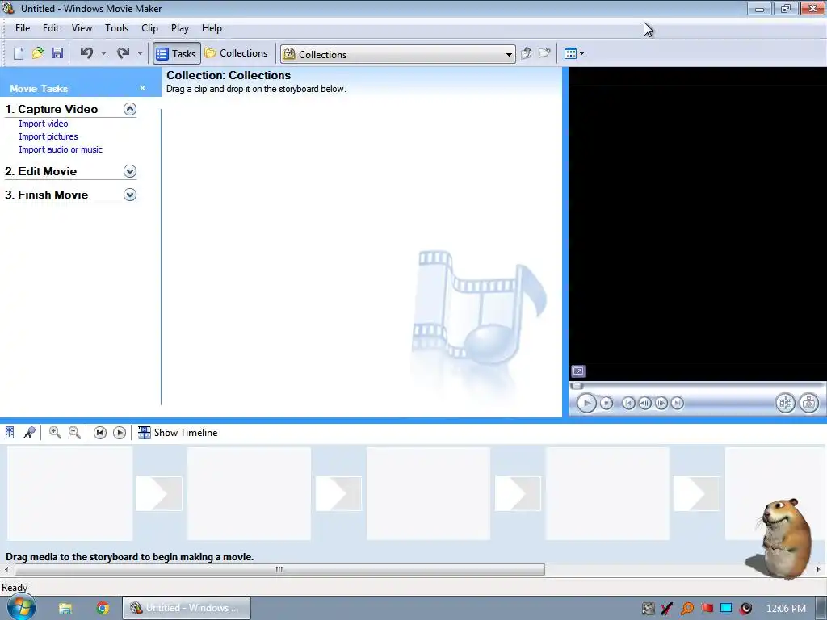Click the red flag tray icon

[x=707, y=609]
